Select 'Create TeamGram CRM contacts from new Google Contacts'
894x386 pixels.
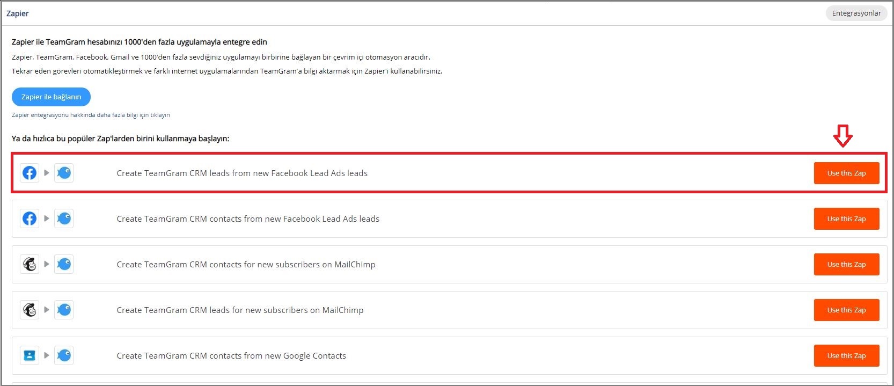pos(231,356)
